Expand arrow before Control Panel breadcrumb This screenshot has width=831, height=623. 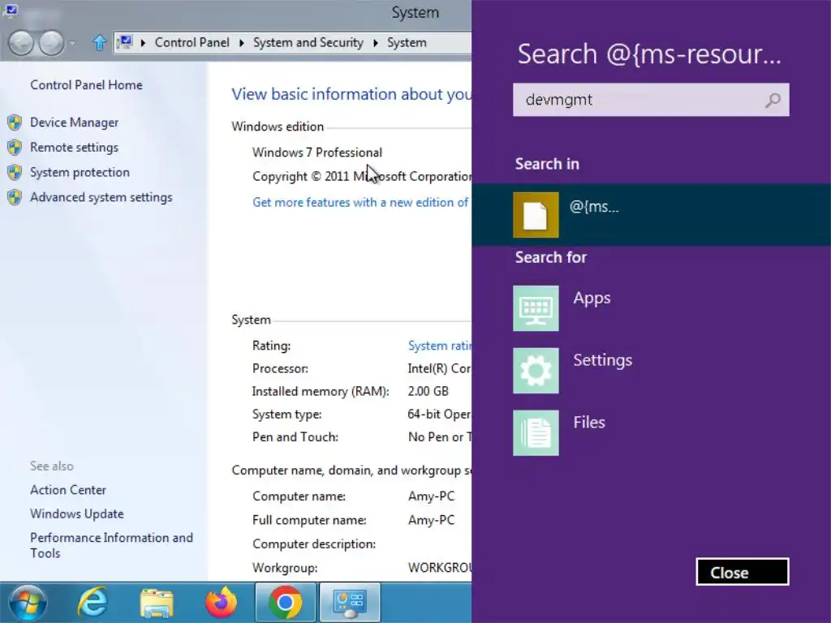(x=143, y=43)
